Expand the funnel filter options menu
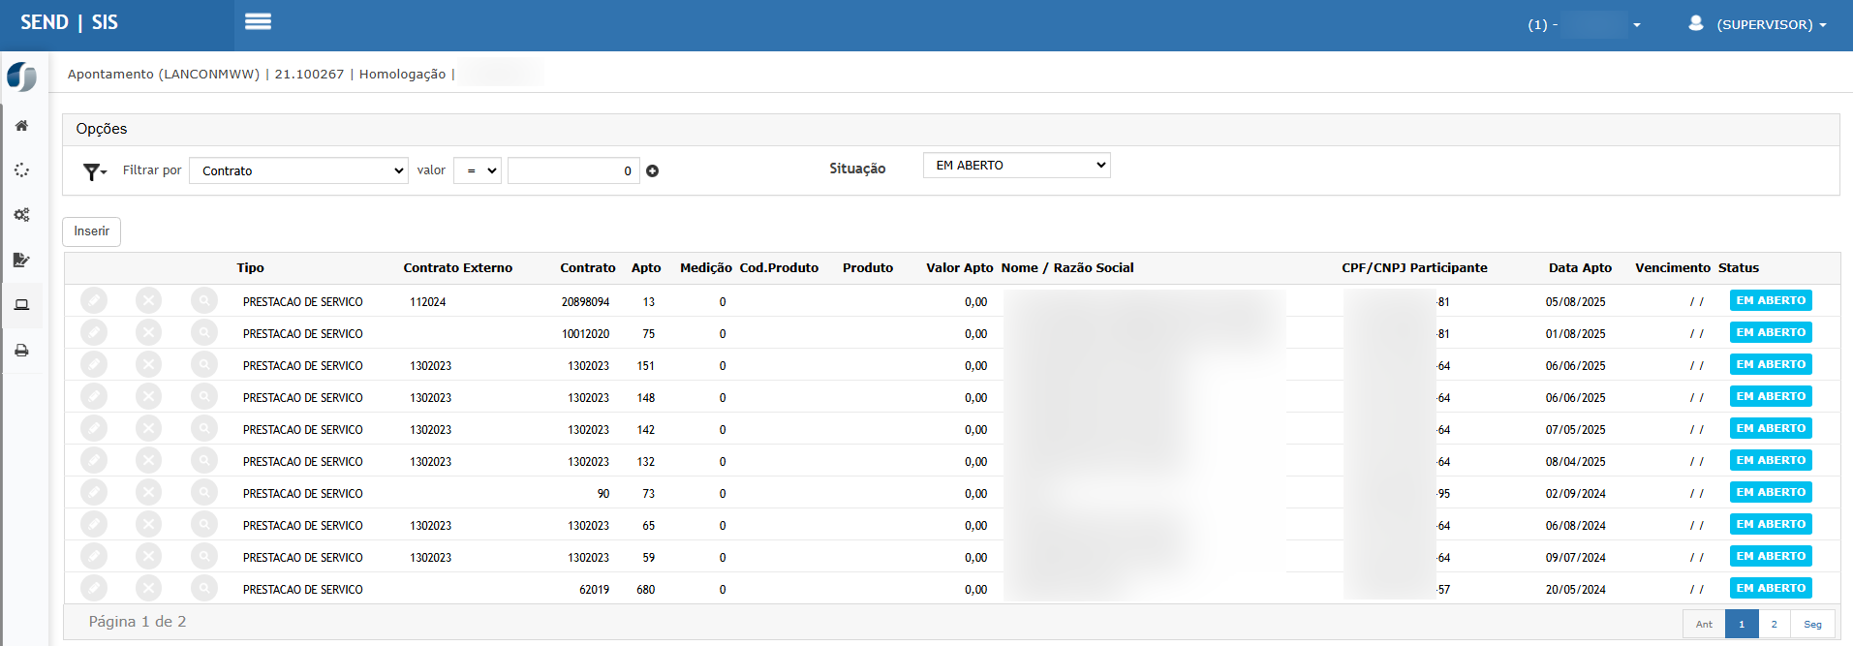Screen dimensions: 1853x646 (94, 171)
